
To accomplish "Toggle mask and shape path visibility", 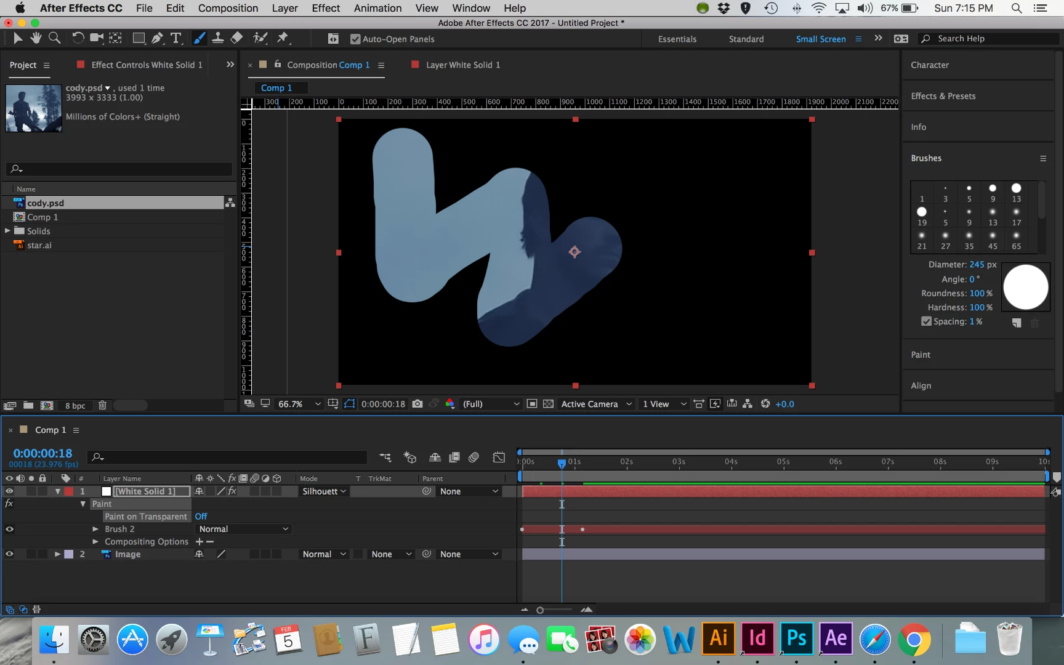I will [x=350, y=404].
